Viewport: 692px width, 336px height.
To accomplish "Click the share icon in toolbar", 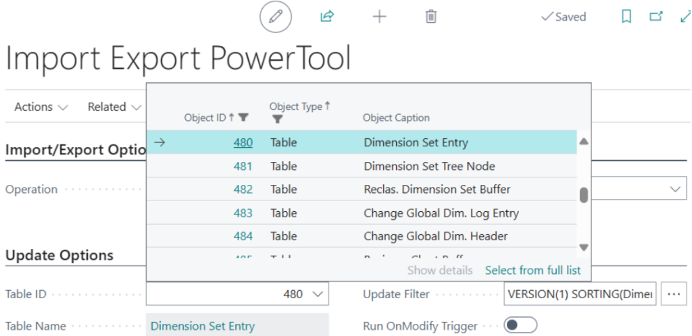I will point(327,17).
